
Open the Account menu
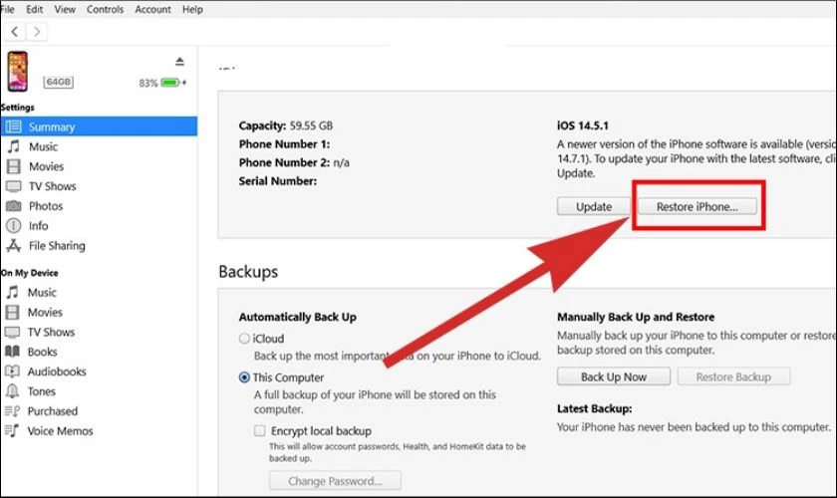[152, 9]
